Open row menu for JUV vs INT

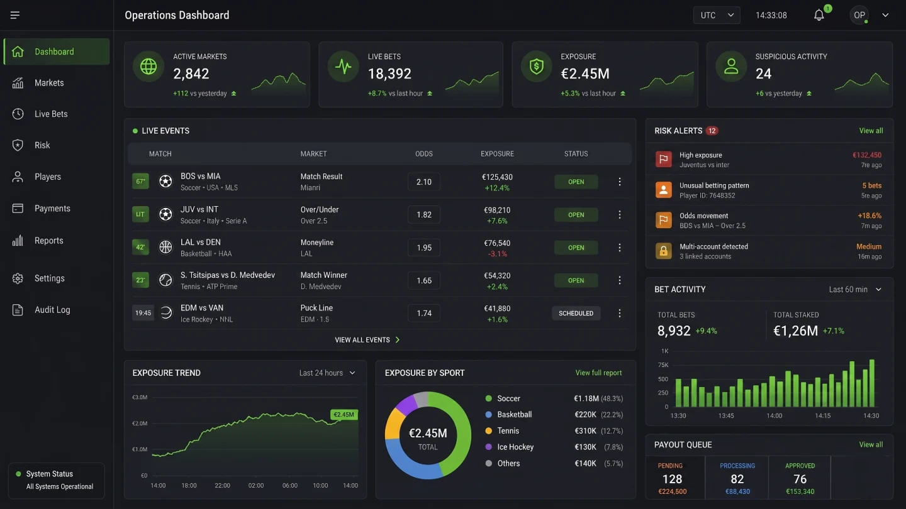click(x=620, y=214)
